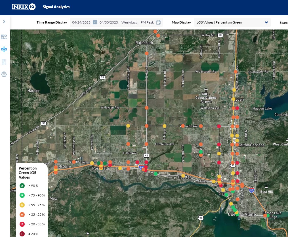This screenshot has width=288, height=237.
Task: Click the Best Hill map label
Action: (x=266, y=192)
